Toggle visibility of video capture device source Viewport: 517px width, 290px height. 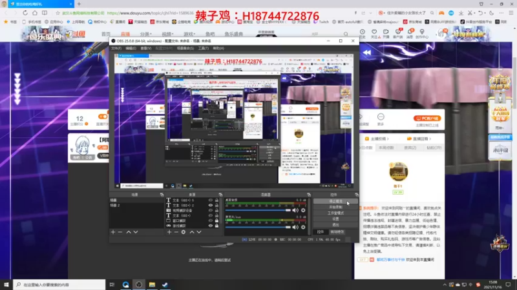pos(211,211)
